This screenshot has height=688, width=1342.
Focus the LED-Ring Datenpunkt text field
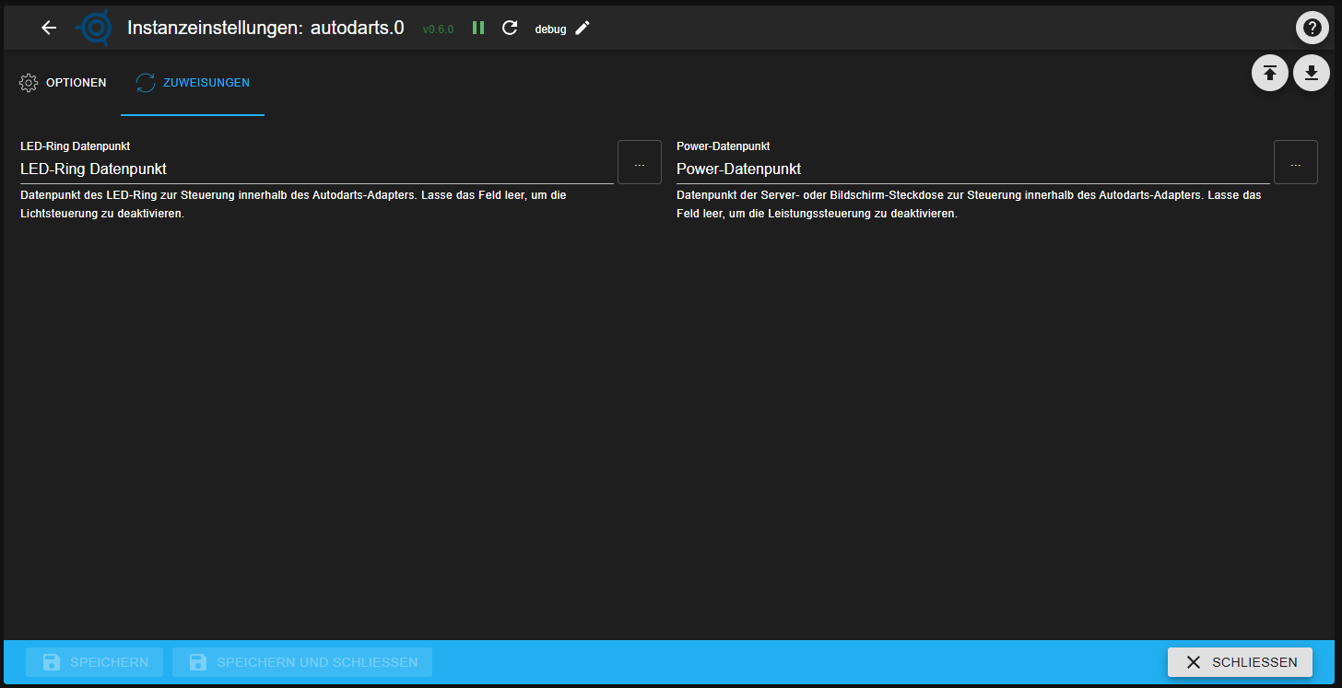tap(316, 169)
